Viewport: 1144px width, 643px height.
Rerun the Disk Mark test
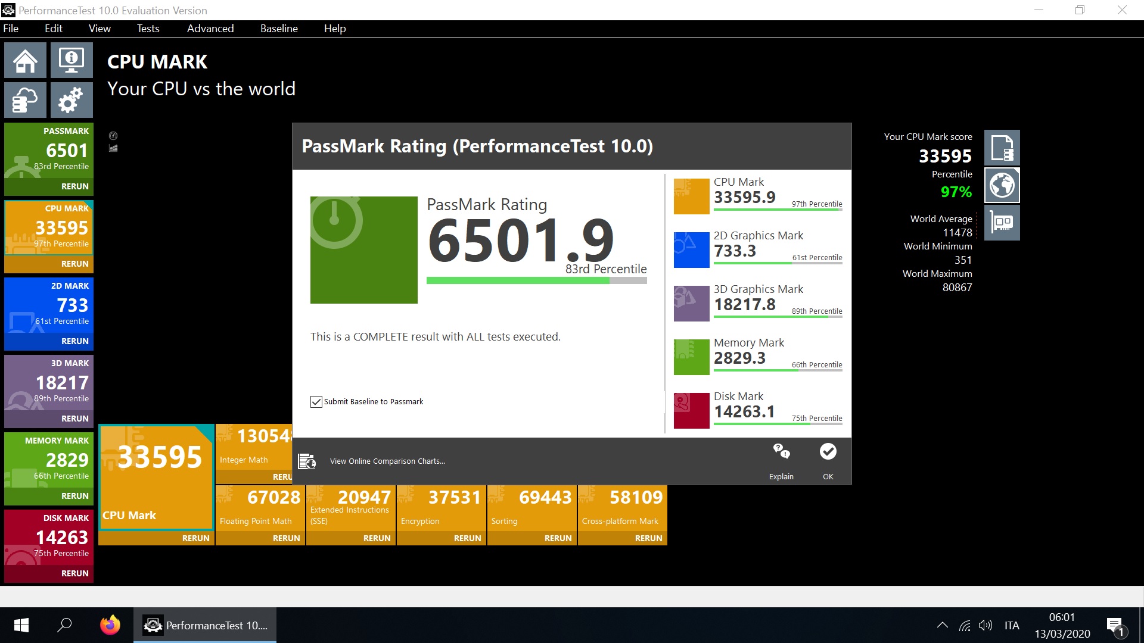74,573
